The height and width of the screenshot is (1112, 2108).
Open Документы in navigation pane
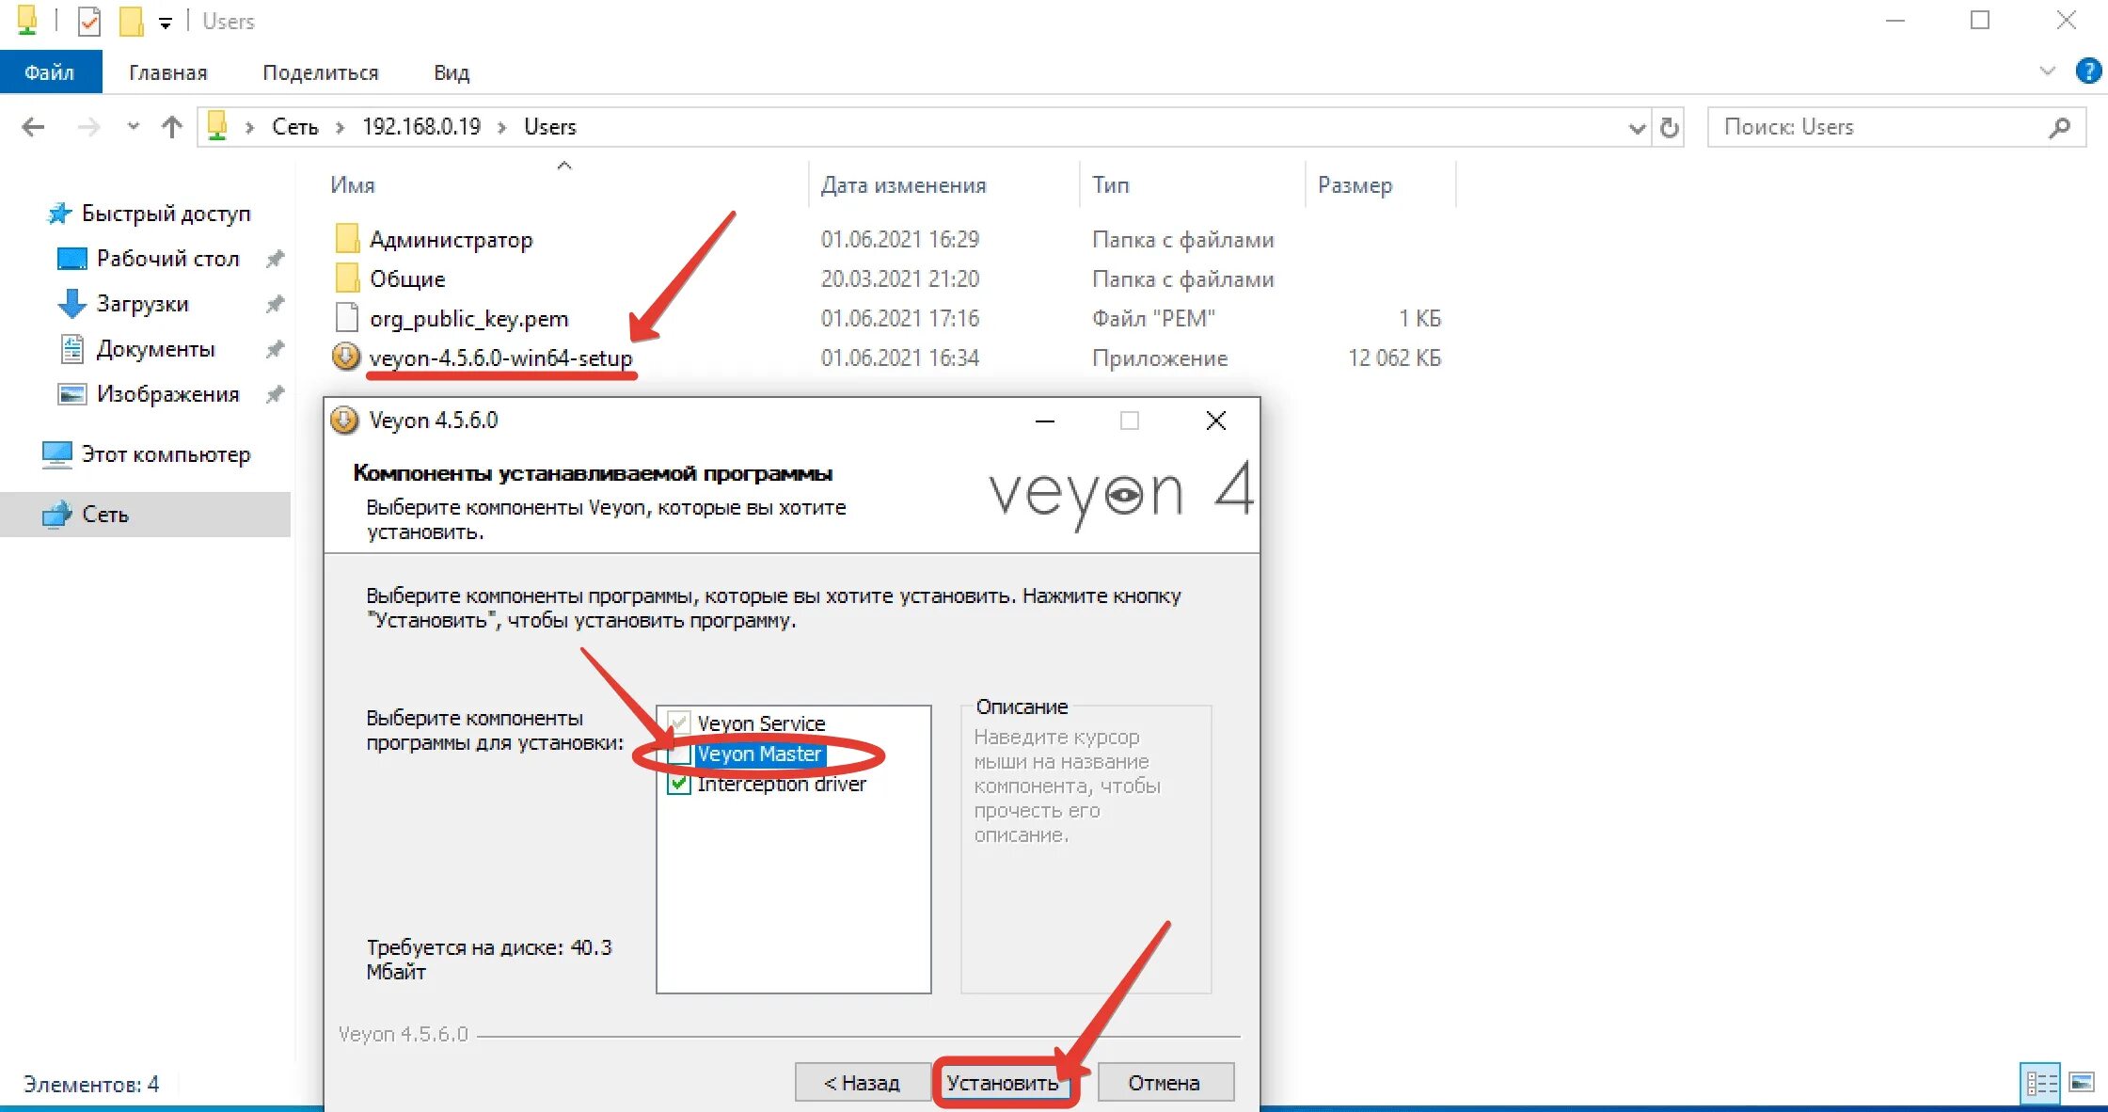coord(155,349)
